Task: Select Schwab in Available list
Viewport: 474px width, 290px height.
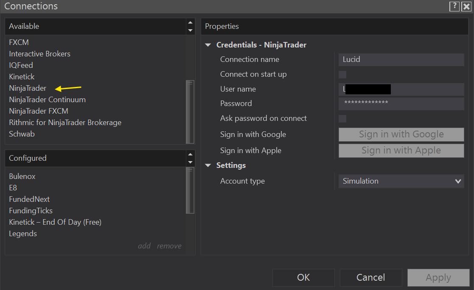Action: [x=22, y=134]
